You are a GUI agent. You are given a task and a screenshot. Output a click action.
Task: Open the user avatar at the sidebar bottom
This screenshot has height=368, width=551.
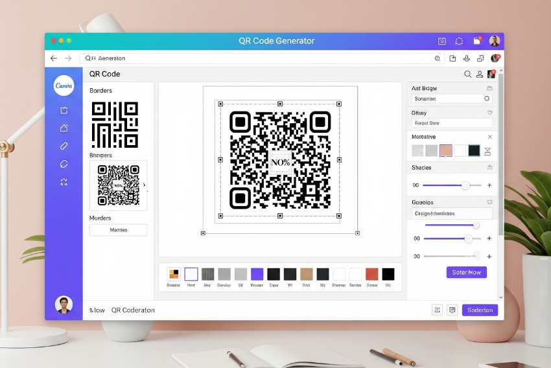pos(64,305)
